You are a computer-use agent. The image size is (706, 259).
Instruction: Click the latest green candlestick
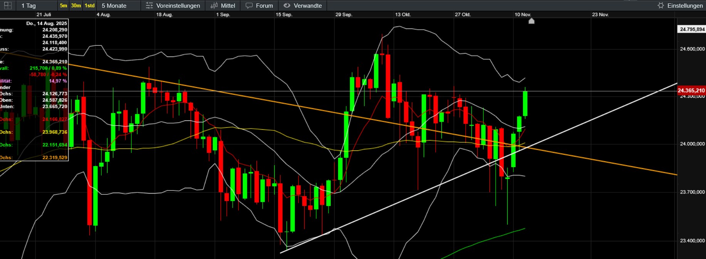[x=525, y=103]
